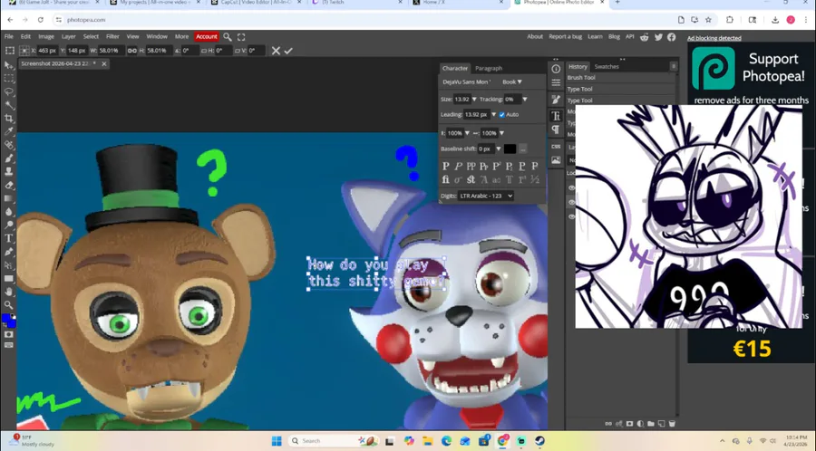Screen dimensions: 816x451
Task: Open the Character panel Tt icon
Action: (x=556, y=115)
